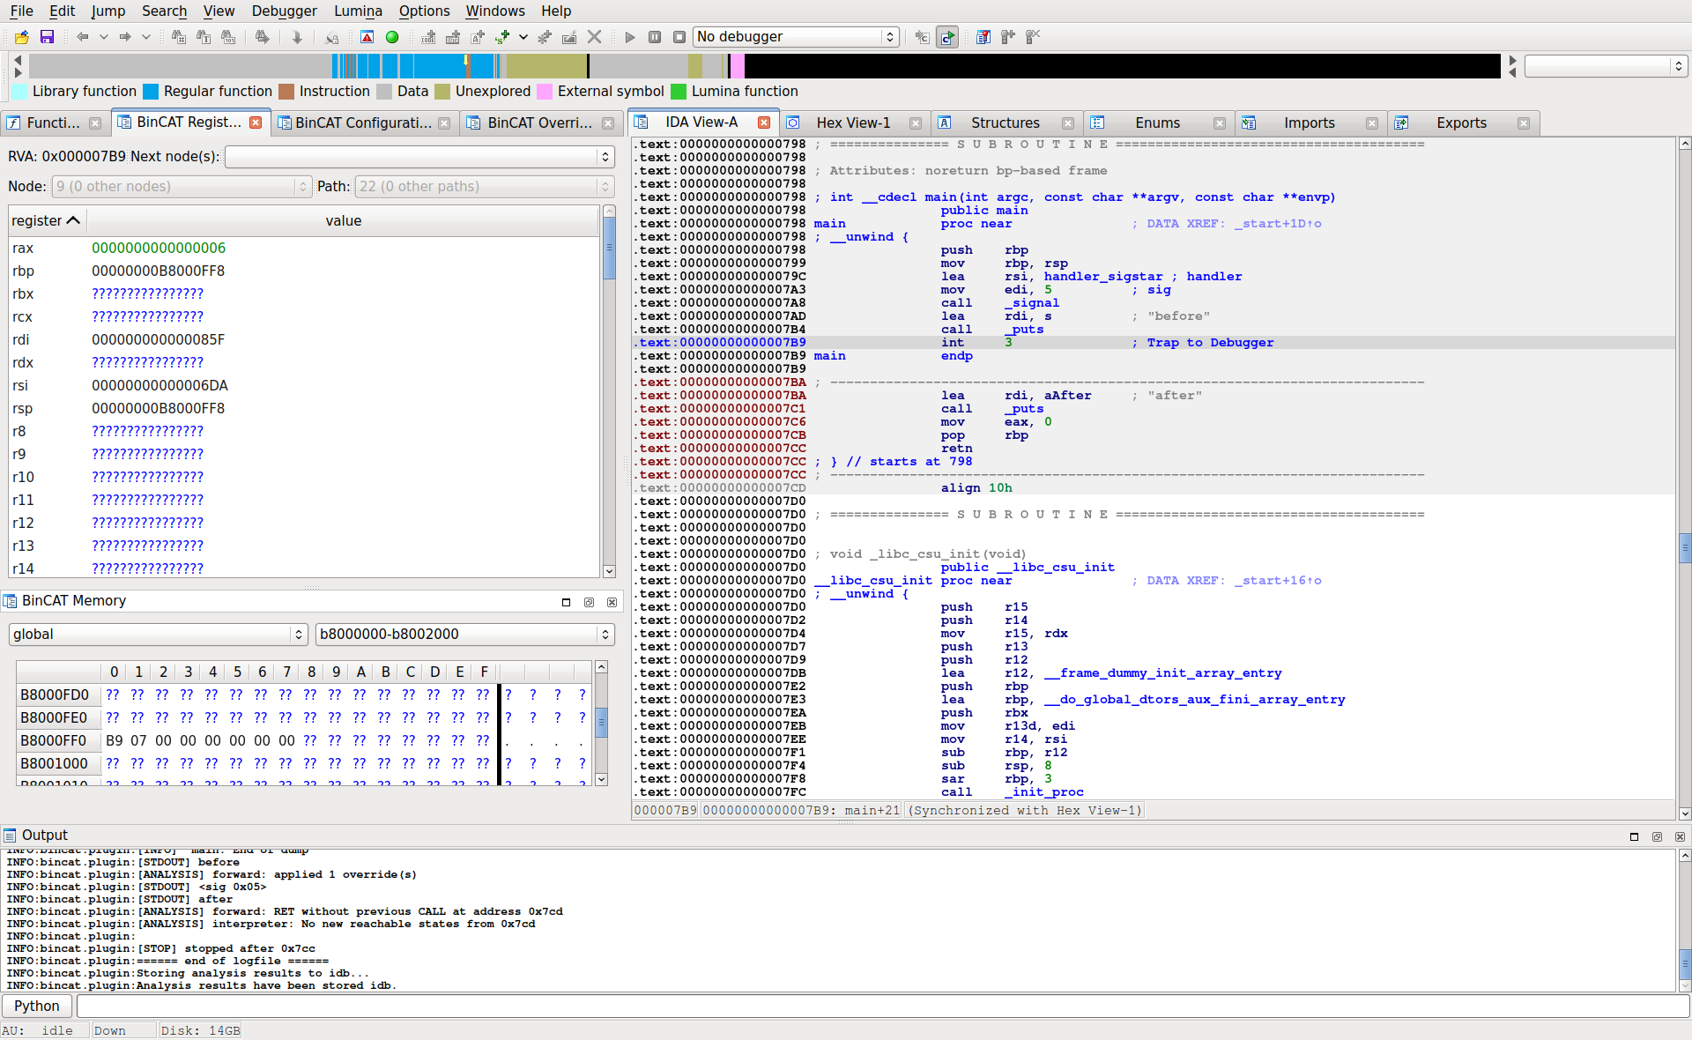Suspend the process with the pause icon

click(654, 37)
